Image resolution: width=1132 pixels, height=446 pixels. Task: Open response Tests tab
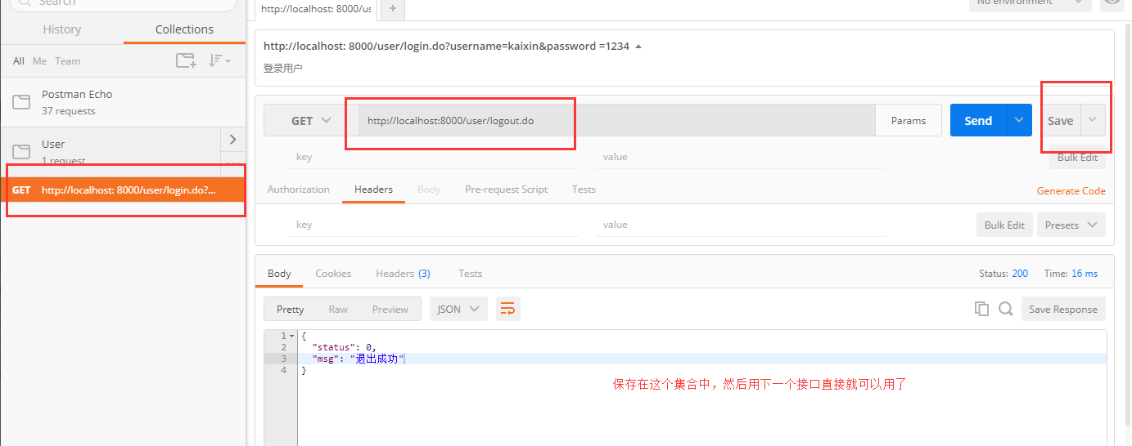[470, 273]
